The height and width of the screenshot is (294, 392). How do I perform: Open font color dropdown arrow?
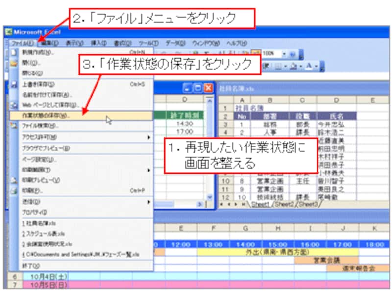point(316,66)
